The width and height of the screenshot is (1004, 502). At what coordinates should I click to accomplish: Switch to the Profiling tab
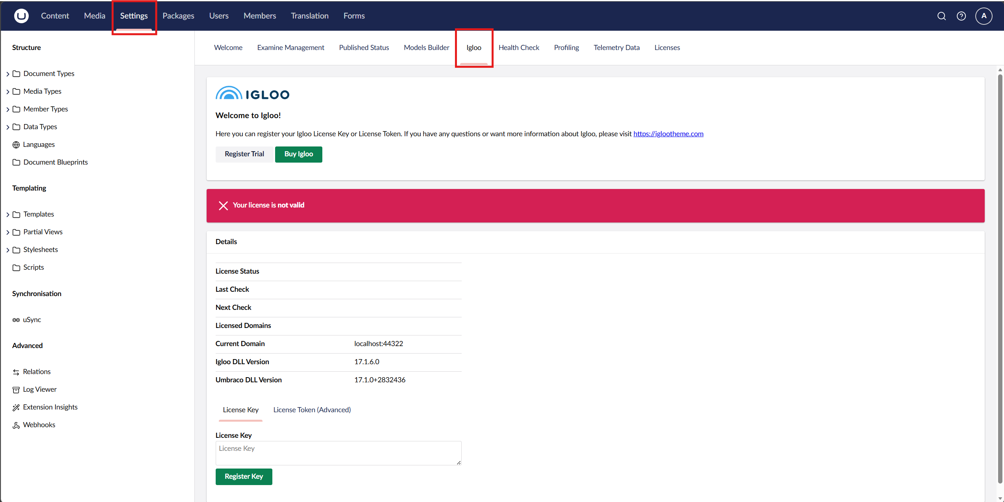point(566,48)
